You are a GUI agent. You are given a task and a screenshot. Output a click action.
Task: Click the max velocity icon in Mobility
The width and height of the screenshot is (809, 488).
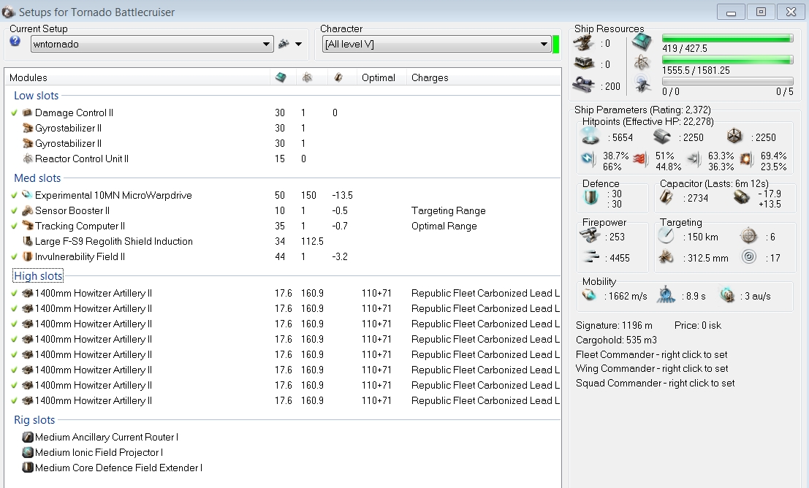pyautogui.click(x=589, y=296)
